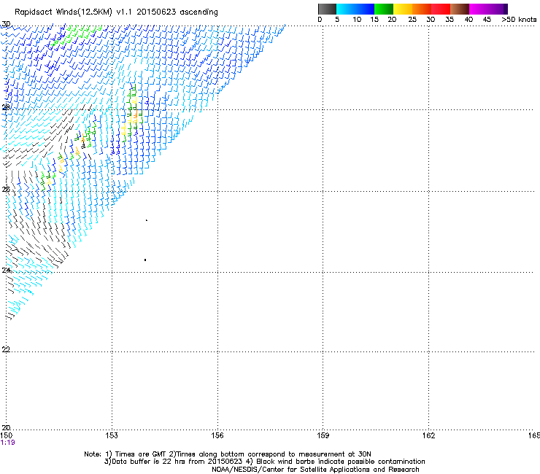This screenshot has width=540, height=474.
Task: Click the brown 35-40 knots legend segment
Action: coord(460,9)
